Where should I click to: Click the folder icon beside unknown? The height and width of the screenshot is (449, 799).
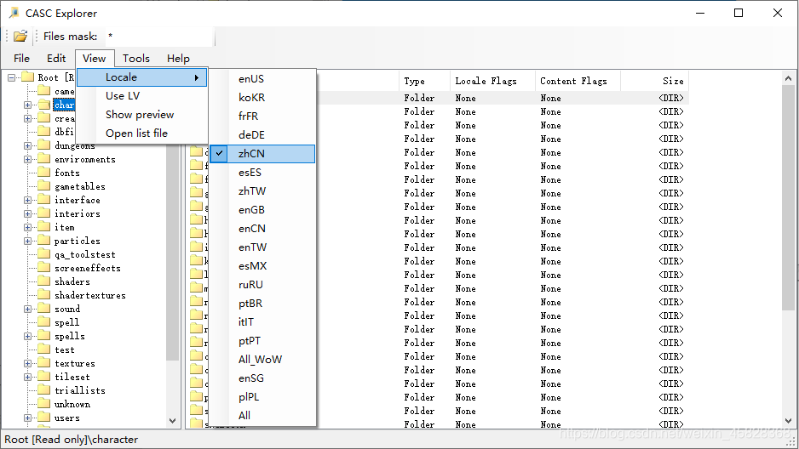(44, 404)
